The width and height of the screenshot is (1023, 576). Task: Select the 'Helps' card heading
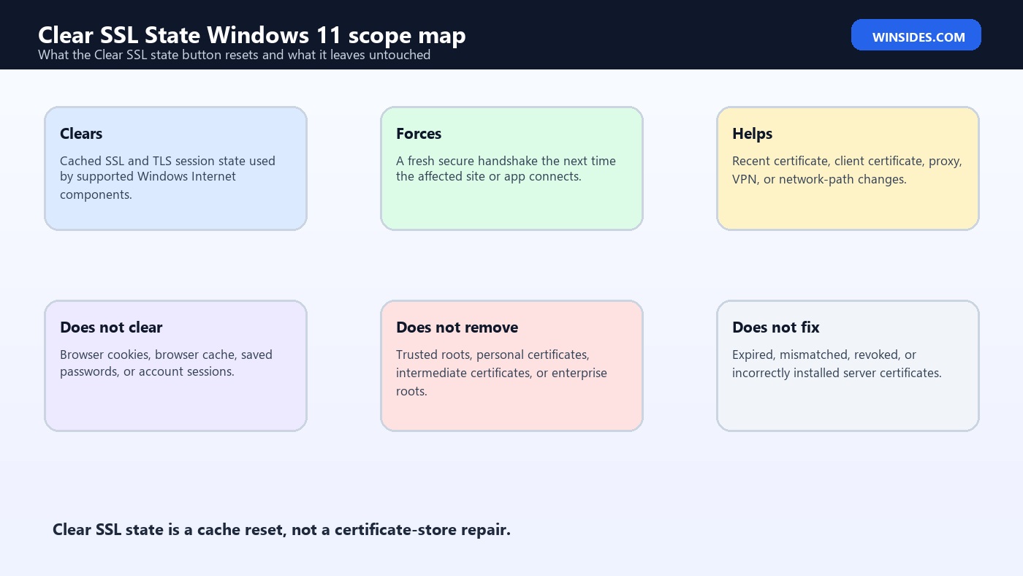pos(753,134)
